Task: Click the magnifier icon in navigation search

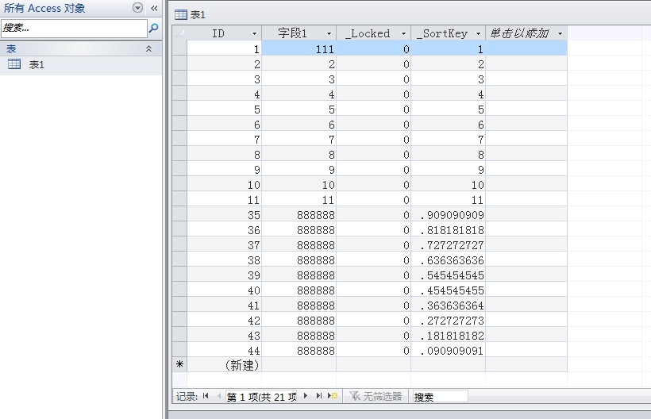Action: click(153, 29)
